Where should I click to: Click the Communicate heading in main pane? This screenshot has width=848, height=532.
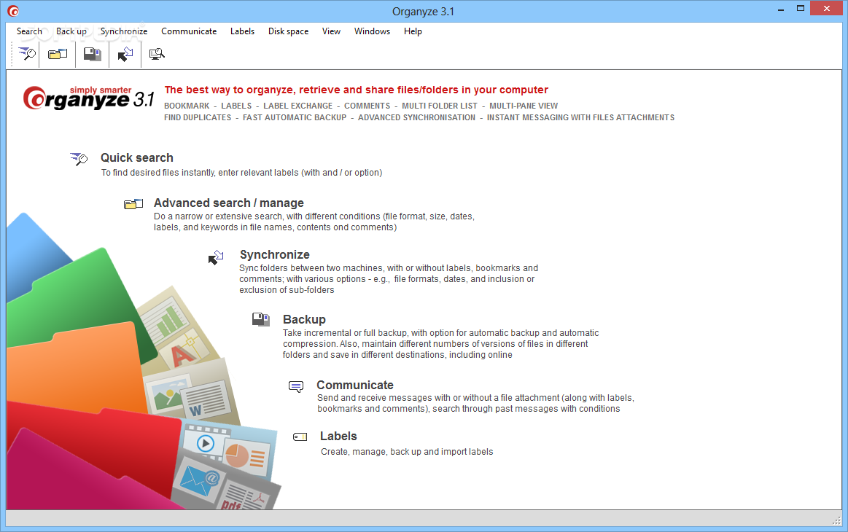pos(355,385)
